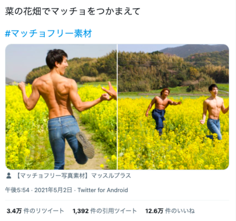
Task: Click the 件のいいね label
Action: pyautogui.click(x=180, y=211)
